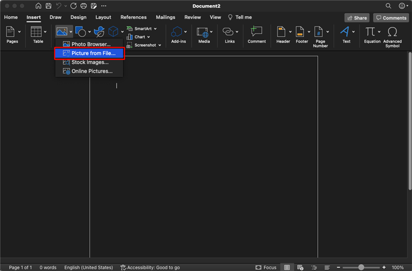Screen dimensions: 412x271
Task: Choose Stock Images menu item
Action: [89, 62]
